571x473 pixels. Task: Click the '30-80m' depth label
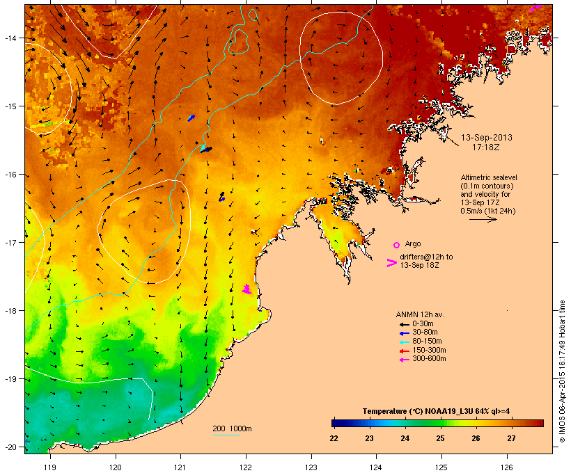tap(425, 332)
